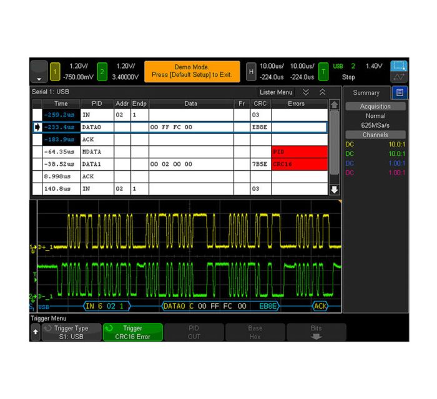The height and width of the screenshot is (399, 437).
Task: Click the S1 USB serial bus label
Action: [x=39, y=307]
